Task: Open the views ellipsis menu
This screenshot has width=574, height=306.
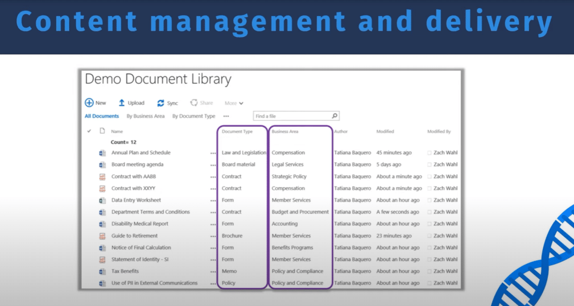Action: 226,116
